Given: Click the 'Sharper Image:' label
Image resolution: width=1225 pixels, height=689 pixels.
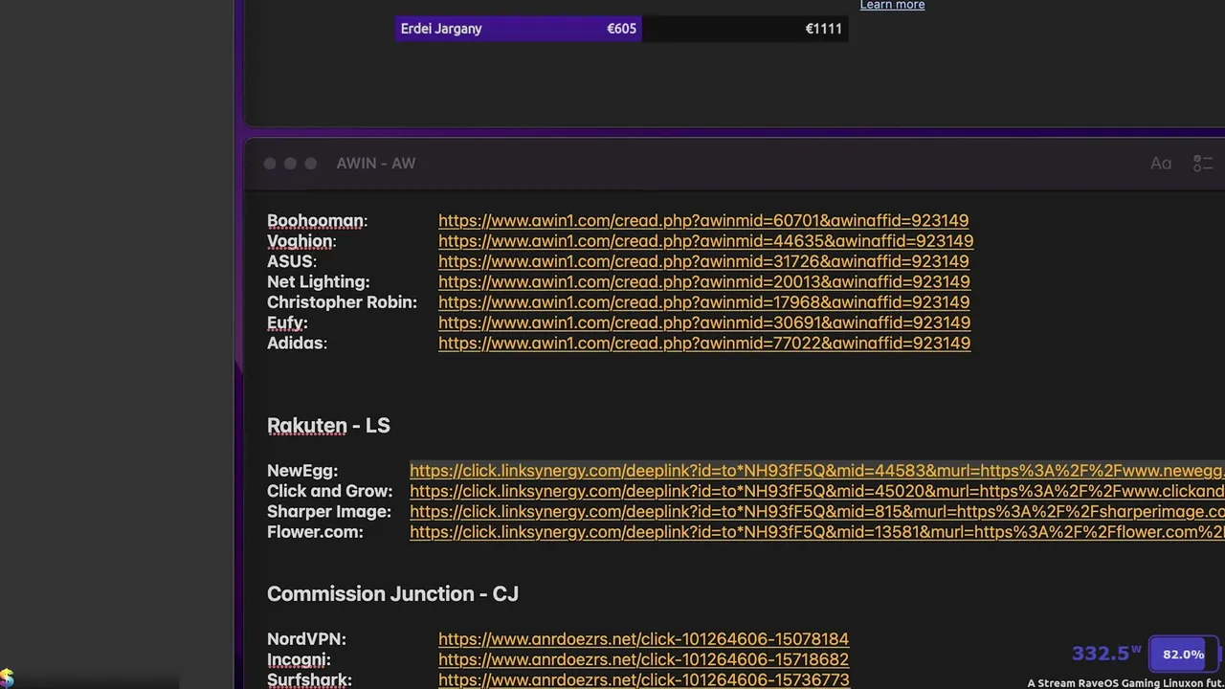Looking at the screenshot, I should tap(329, 512).
